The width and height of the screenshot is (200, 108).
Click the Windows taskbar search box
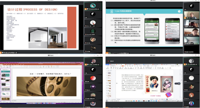click(117, 101)
